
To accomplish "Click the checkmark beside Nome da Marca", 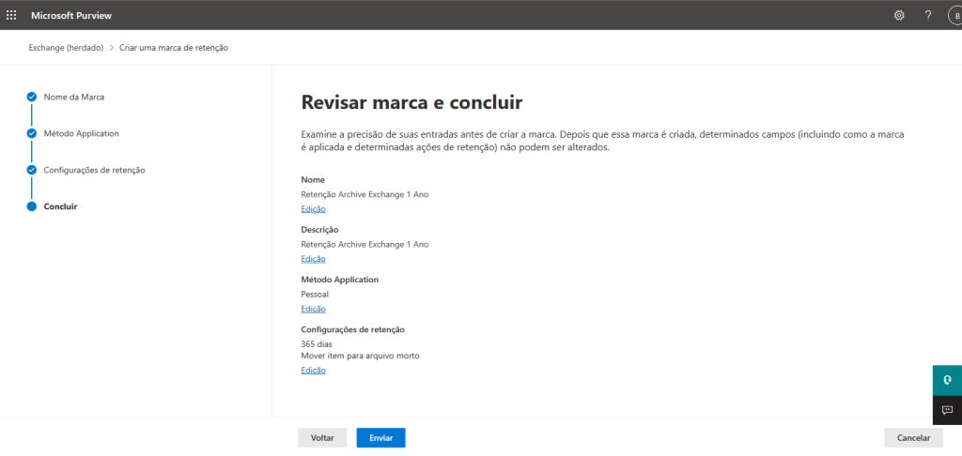I will [32, 97].
